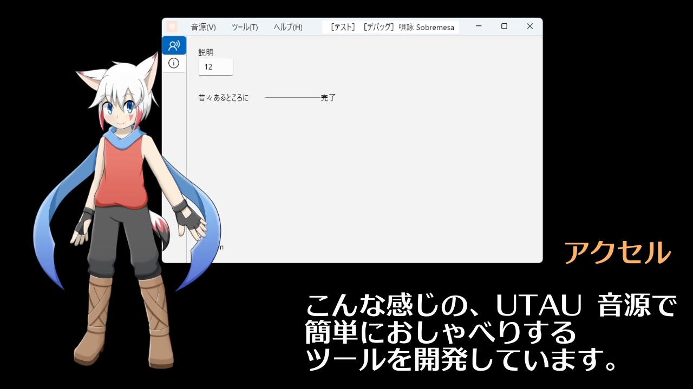The width and height of the screenshot is (693, 389).
Task: Click the subtitle text about UTAU 音源
Action: tap(491, 333)
